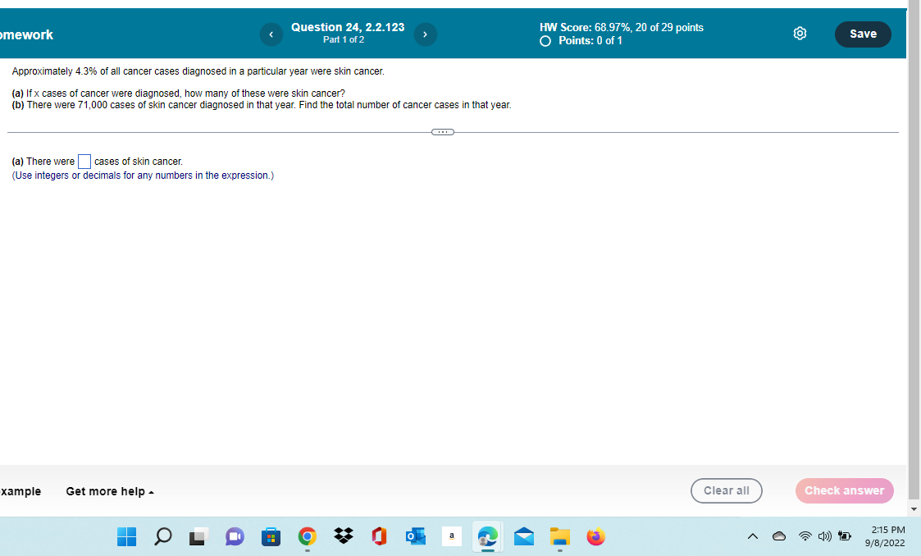Open Microsoft Edge from the taskbar
The width and height of the screenshot is (921, 556).
487,536
